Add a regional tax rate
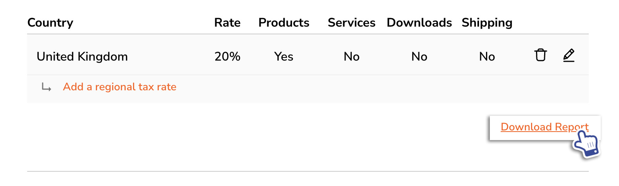619x186 pixels. coord(119,87)
